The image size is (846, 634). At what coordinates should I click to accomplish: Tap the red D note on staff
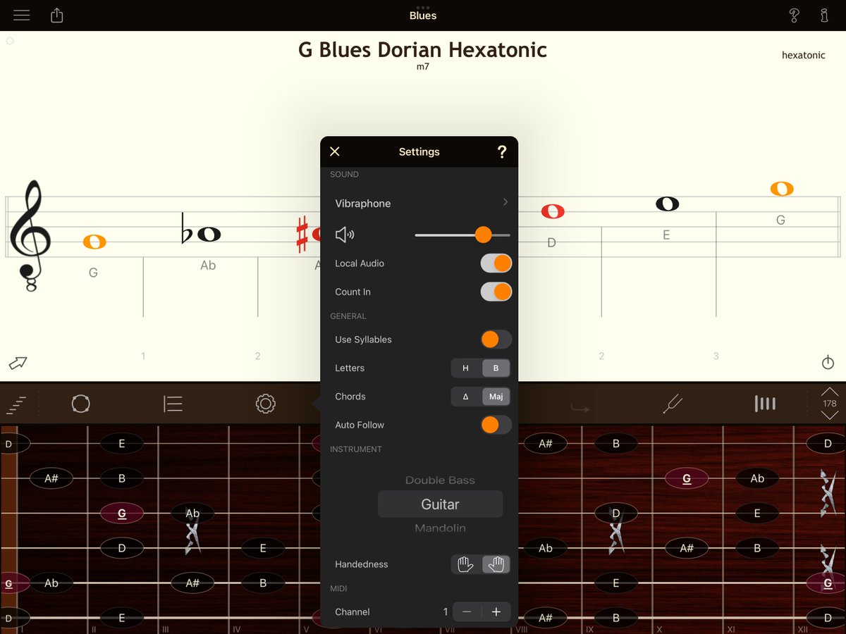[553, 211]
